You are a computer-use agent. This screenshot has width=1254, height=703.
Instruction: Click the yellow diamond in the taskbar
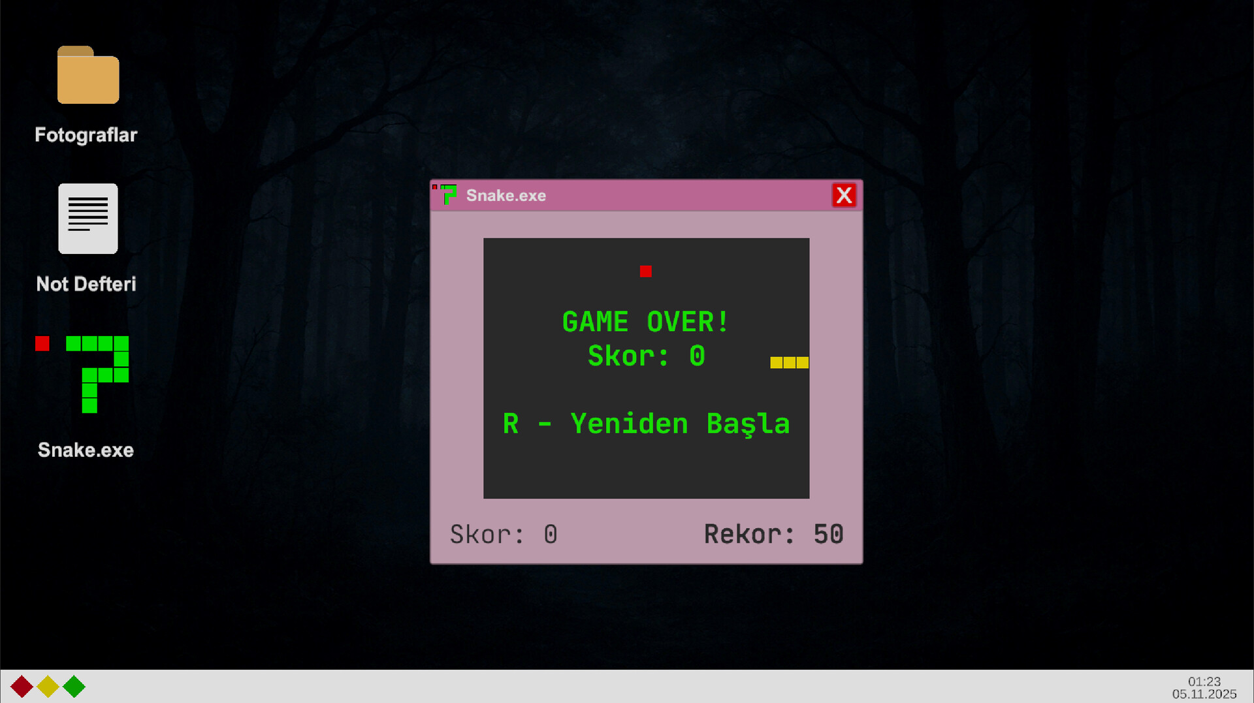48,687
